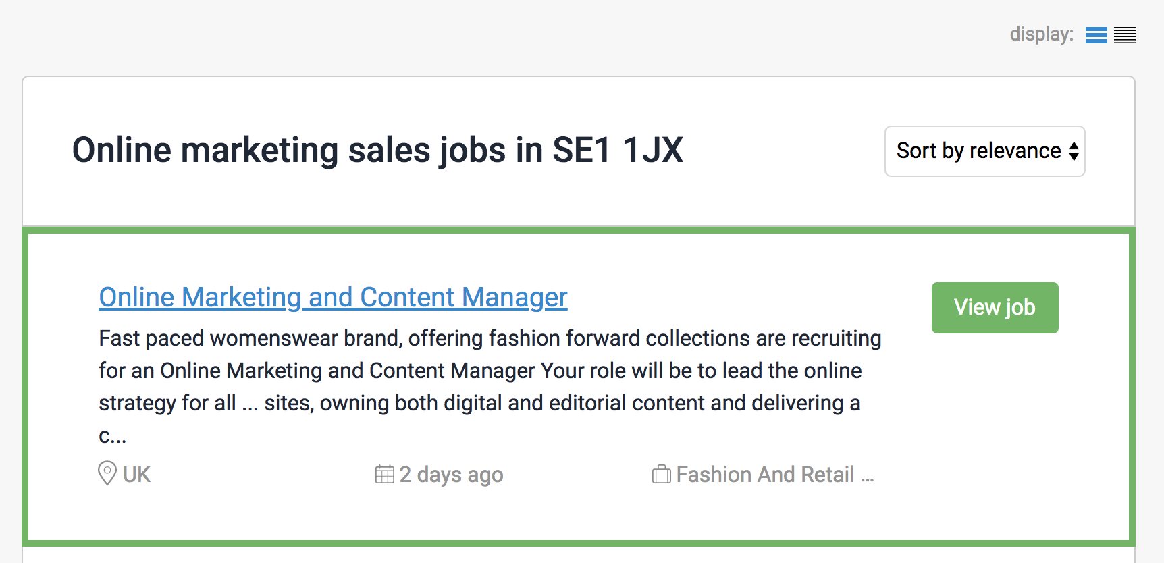Image resolution: width=1164 pixels, height=563 pixels.
Task: Click the up-down arrows on the sort selector
Action: (1074, 151)
